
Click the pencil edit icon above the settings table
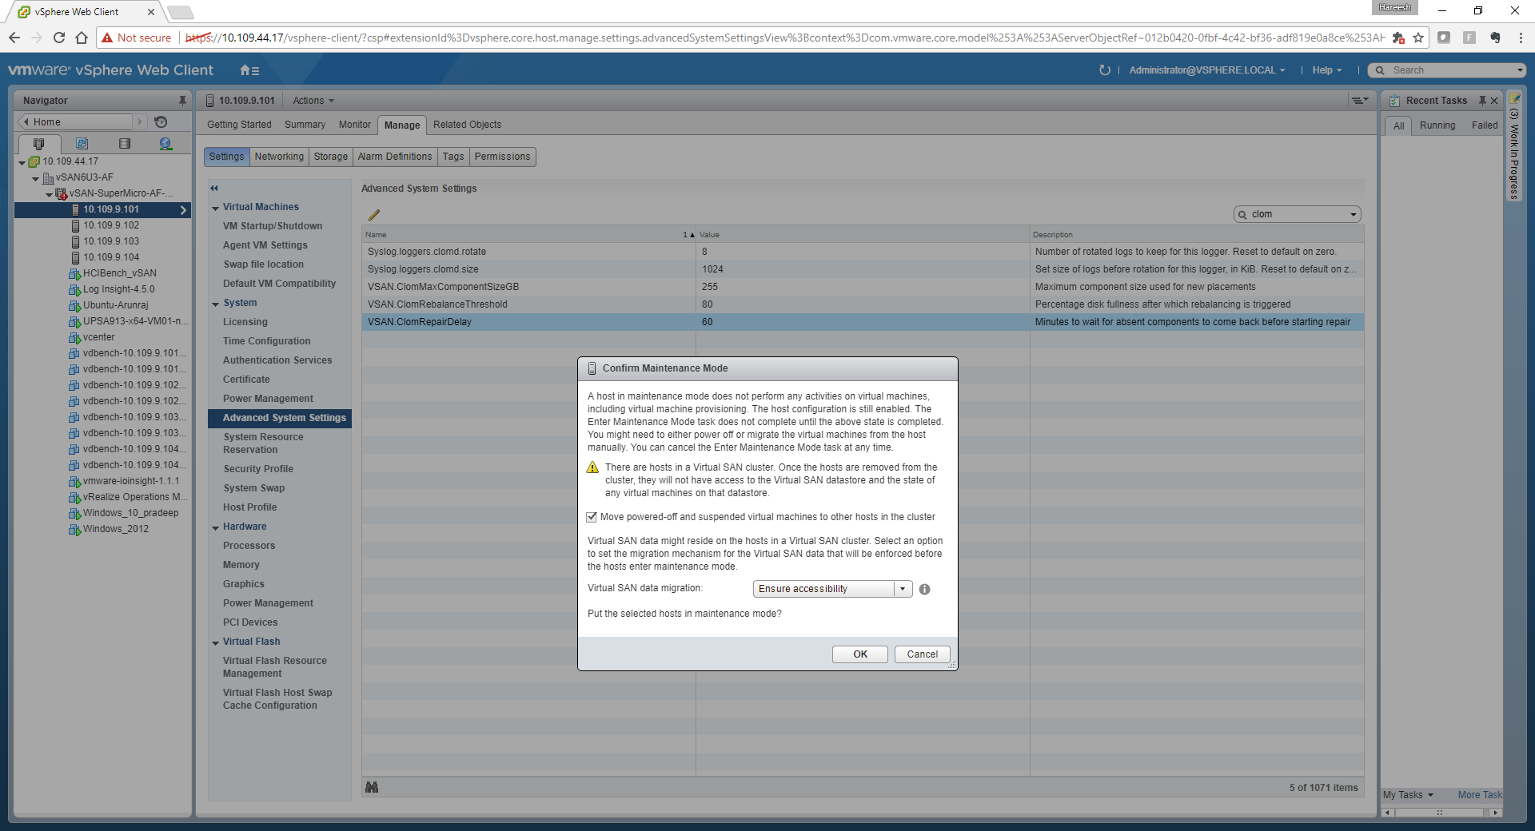tap(373, 215)
